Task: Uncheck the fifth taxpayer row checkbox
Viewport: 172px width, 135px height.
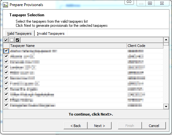Action: click(6, 72)
